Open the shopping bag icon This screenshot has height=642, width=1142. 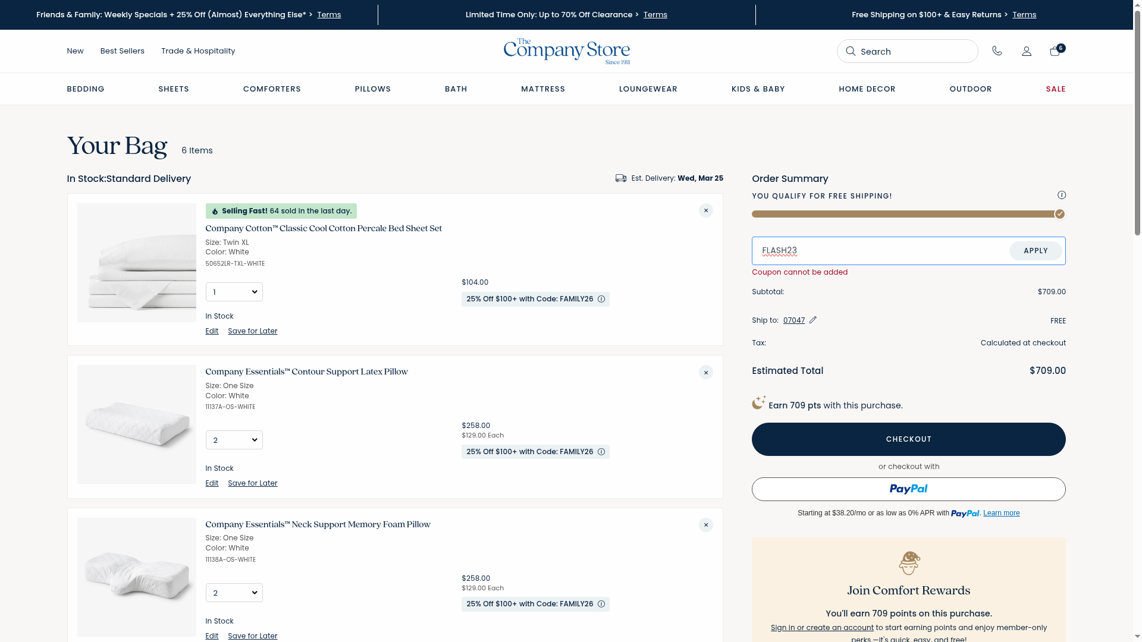1055,51
